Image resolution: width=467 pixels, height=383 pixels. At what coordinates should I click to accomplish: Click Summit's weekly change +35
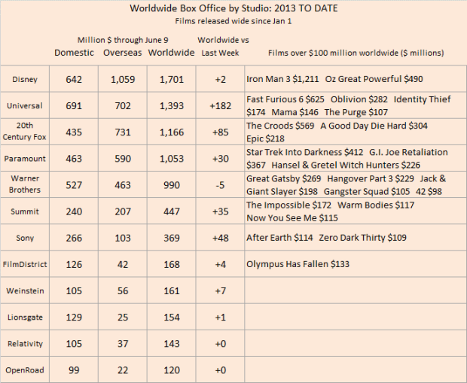point(221,211)
